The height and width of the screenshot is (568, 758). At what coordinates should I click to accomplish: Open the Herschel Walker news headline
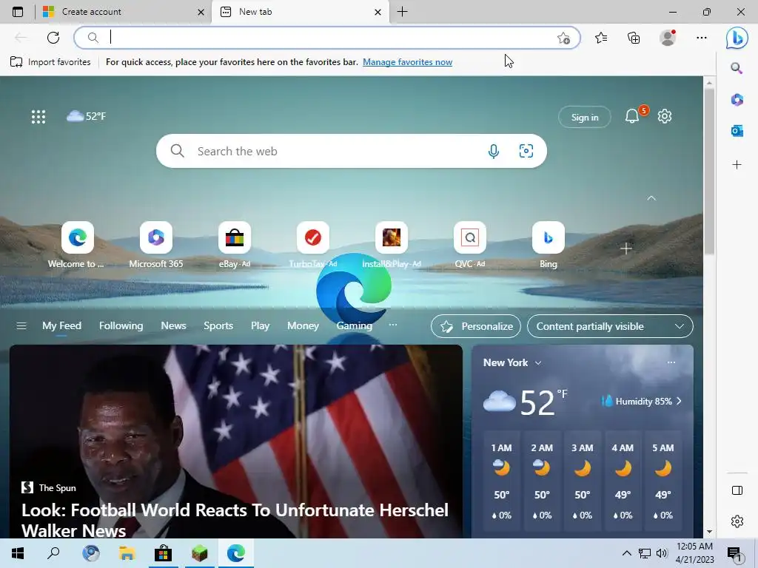235,520
